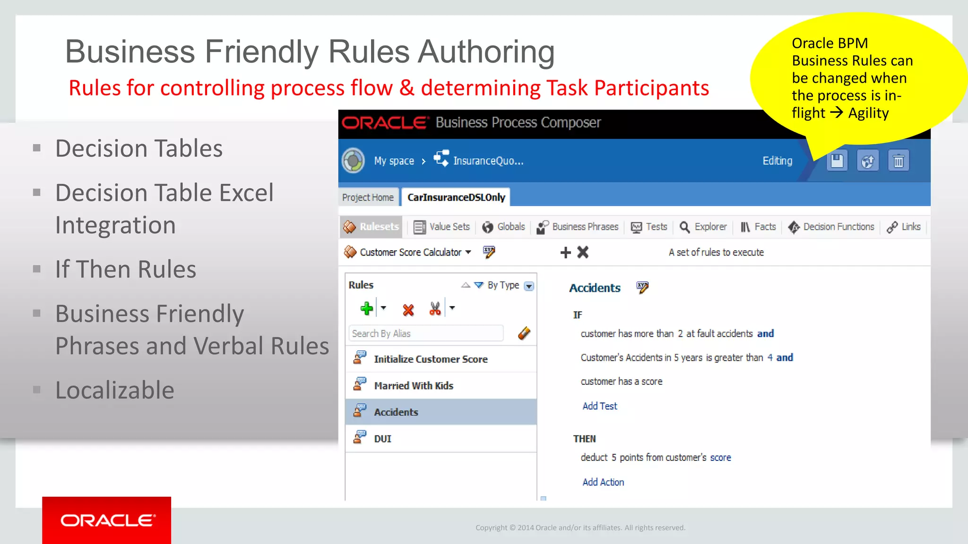Click the 'score' link in action
The height and width of the screenshot is (544, 968).
point(720,458)
